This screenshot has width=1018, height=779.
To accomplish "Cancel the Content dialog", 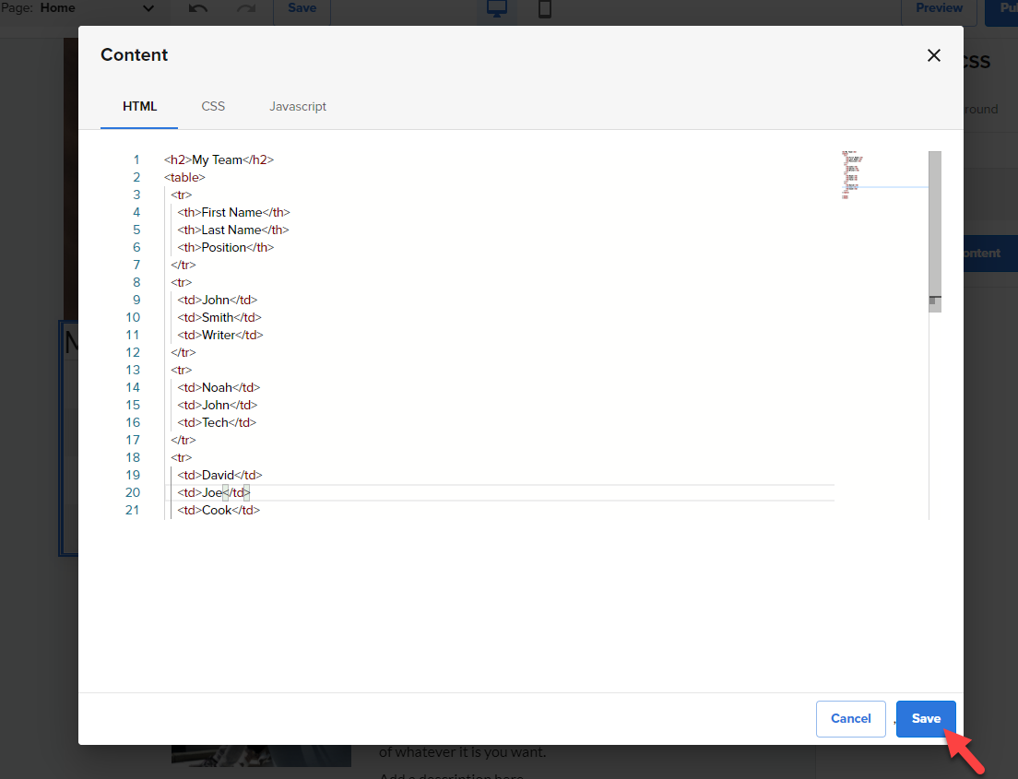I will click(x=850, y=718).
